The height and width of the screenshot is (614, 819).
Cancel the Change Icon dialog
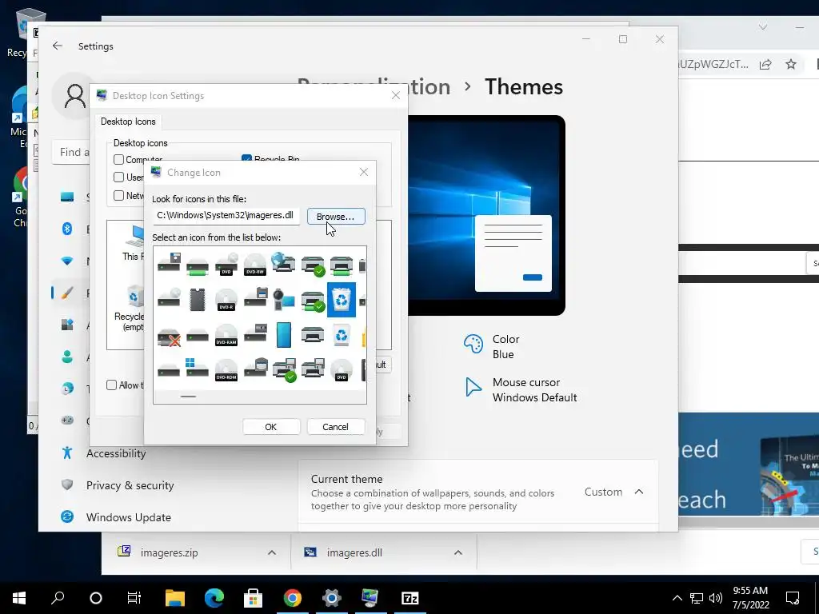pyautogui.click(x=335, y=427)
